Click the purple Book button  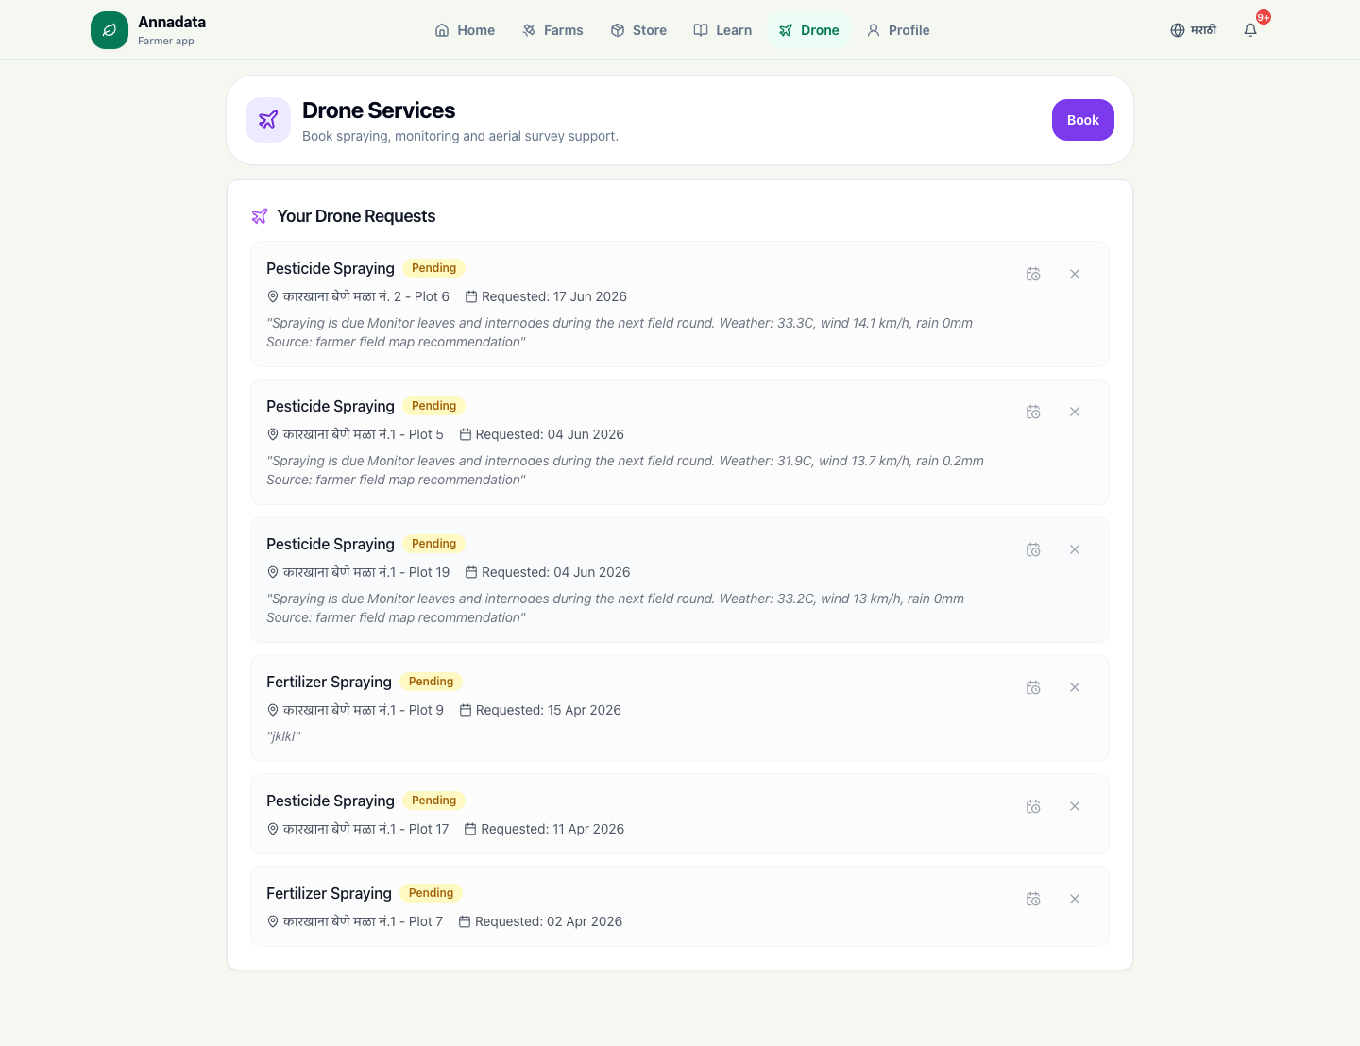1083,120
